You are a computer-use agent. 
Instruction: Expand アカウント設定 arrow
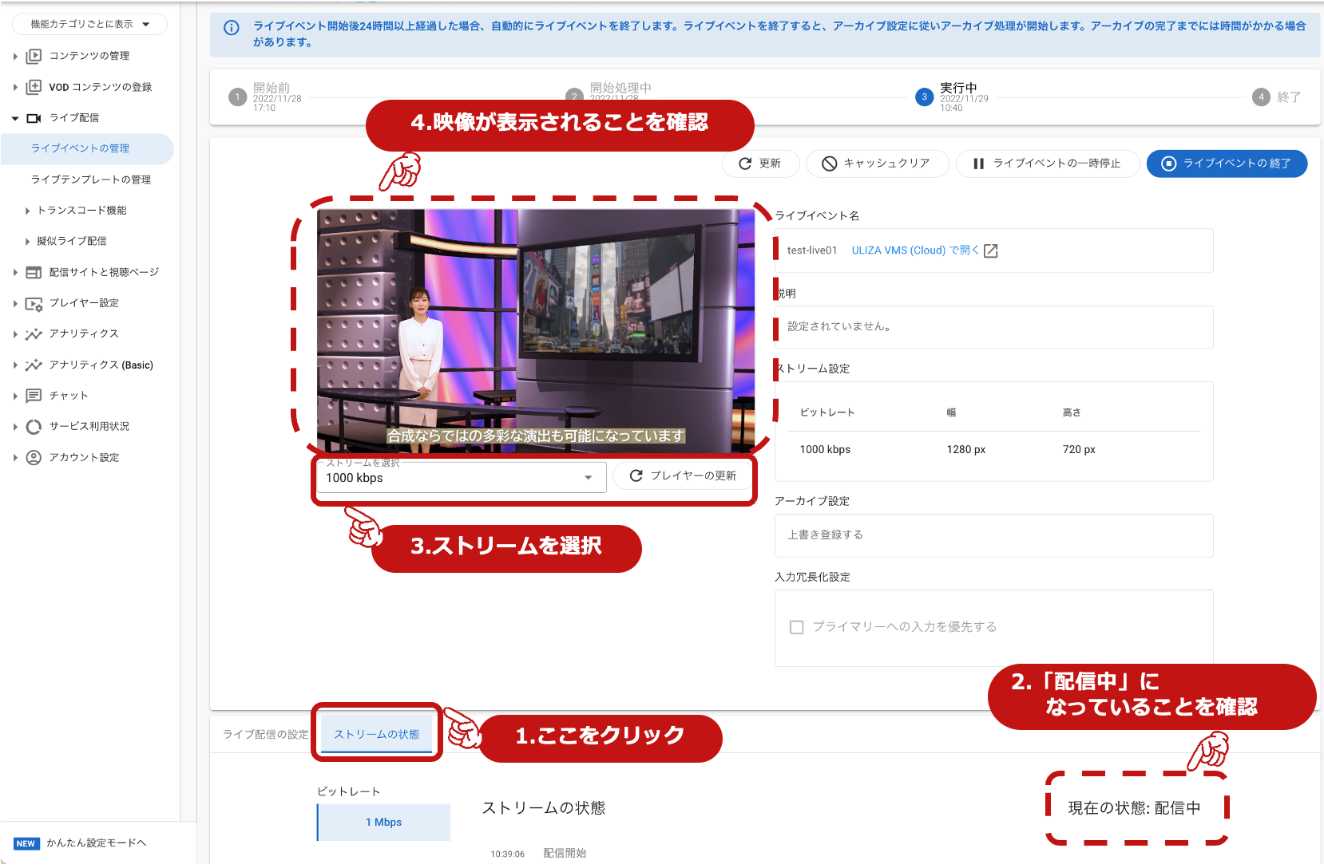coord(15,457)
